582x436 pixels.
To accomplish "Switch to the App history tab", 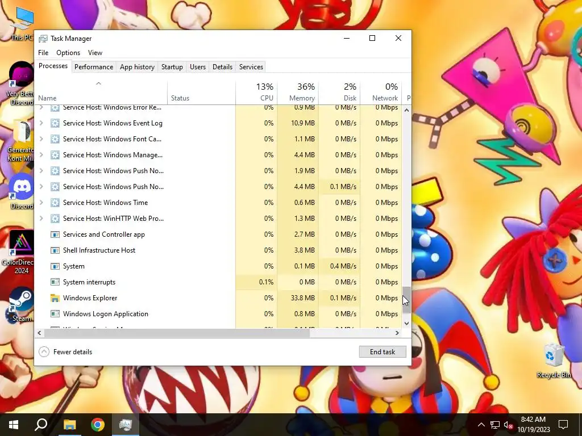I will click(137, 67).
